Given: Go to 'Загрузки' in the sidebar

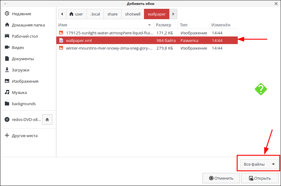Looking at the screenshot, I should (x=20, y=70).
